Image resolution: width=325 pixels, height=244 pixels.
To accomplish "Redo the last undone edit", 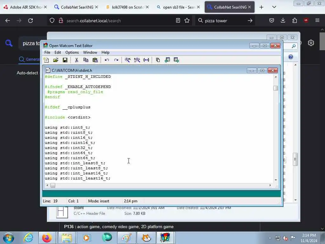I will coord(116,60).
